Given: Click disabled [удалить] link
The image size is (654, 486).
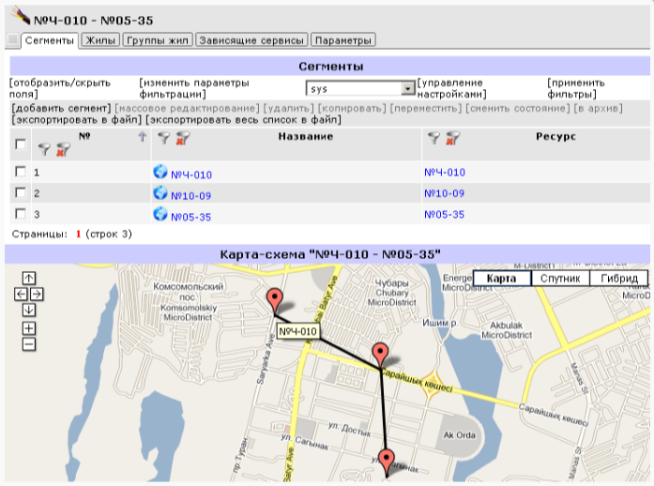Looking at the screenshot, I should [x=289, y=109].
